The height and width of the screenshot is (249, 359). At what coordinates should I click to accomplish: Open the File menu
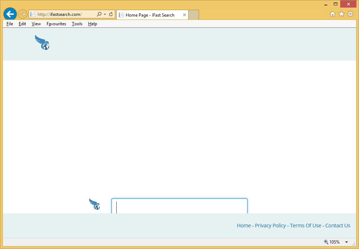pos(10,24)
